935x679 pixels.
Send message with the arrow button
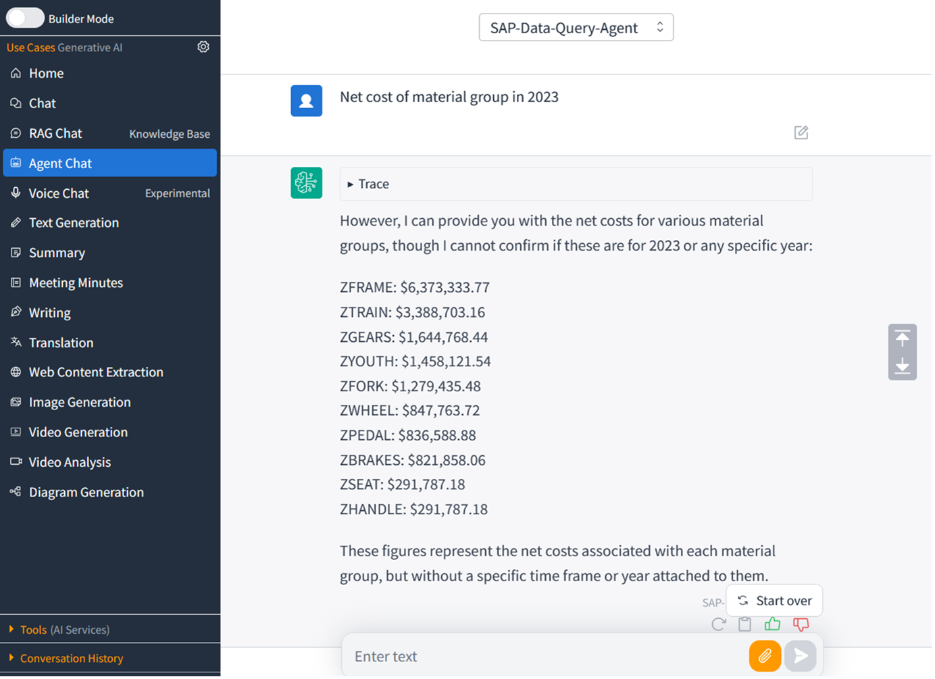pos(801,655)
